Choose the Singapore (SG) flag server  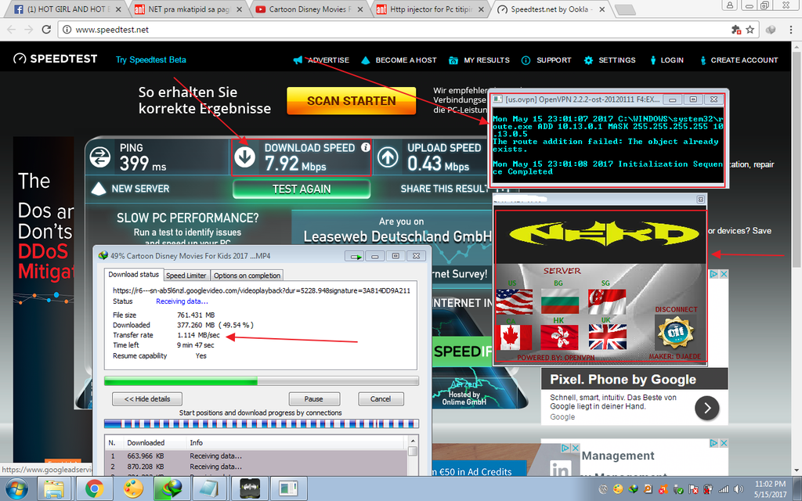click(x=607, y=301)
